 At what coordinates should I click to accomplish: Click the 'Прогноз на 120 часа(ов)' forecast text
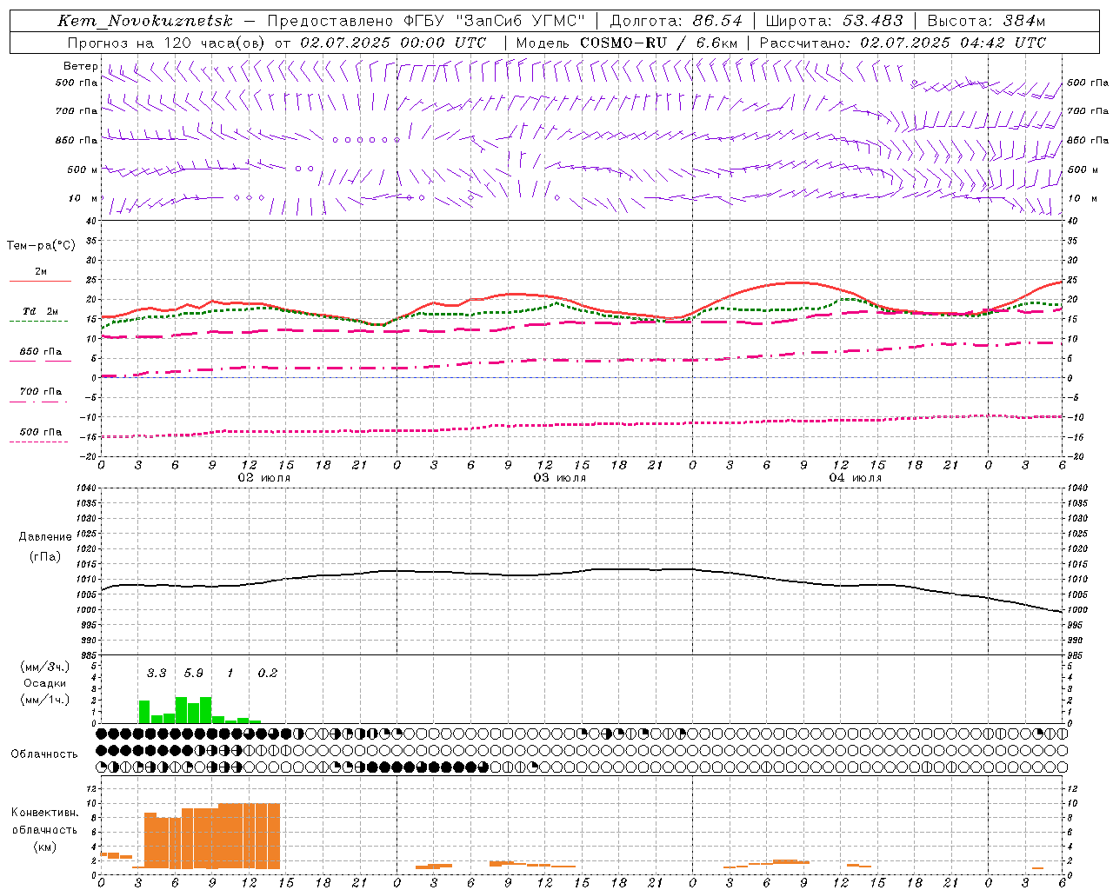coord(167,43)
